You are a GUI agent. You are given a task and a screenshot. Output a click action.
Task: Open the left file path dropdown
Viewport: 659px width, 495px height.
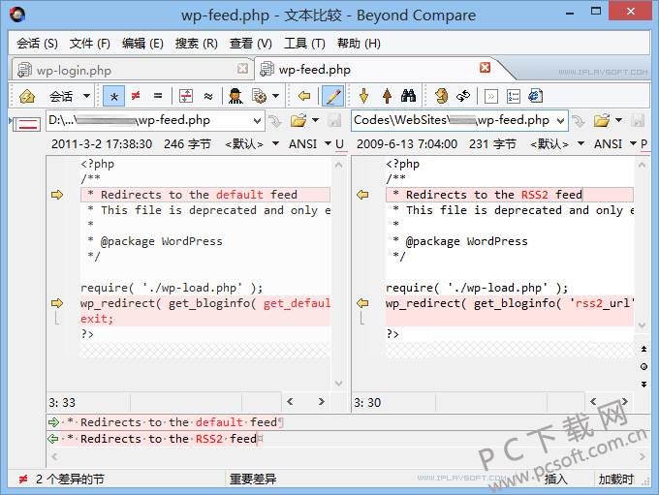point(257,121)
